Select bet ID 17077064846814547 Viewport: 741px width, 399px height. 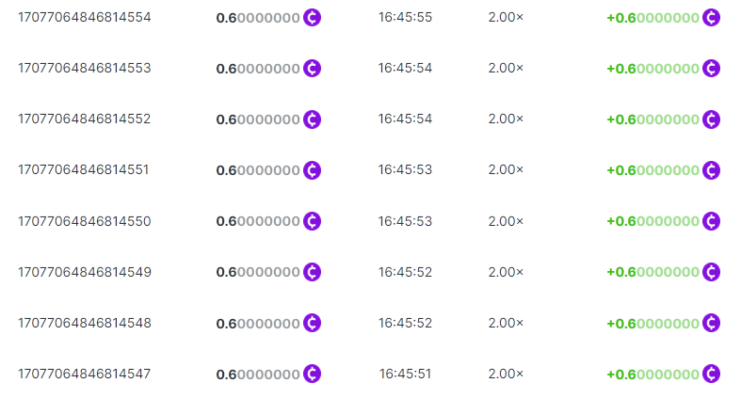(85, 374)
